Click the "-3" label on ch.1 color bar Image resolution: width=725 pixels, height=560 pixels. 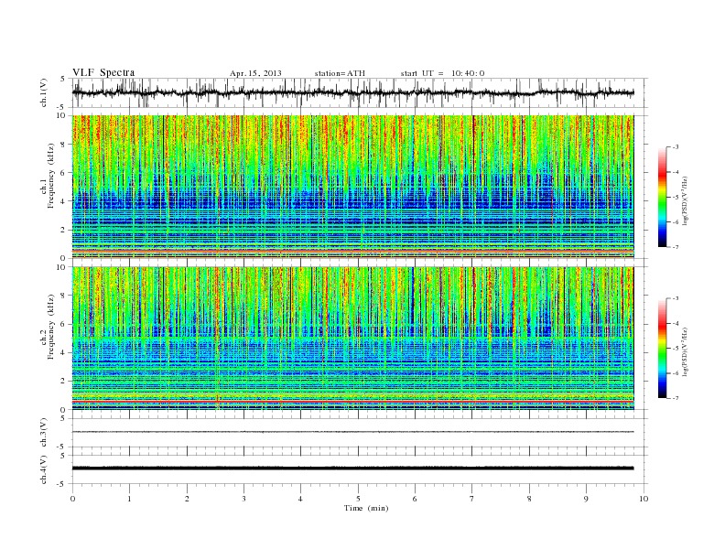click(676, 147)
